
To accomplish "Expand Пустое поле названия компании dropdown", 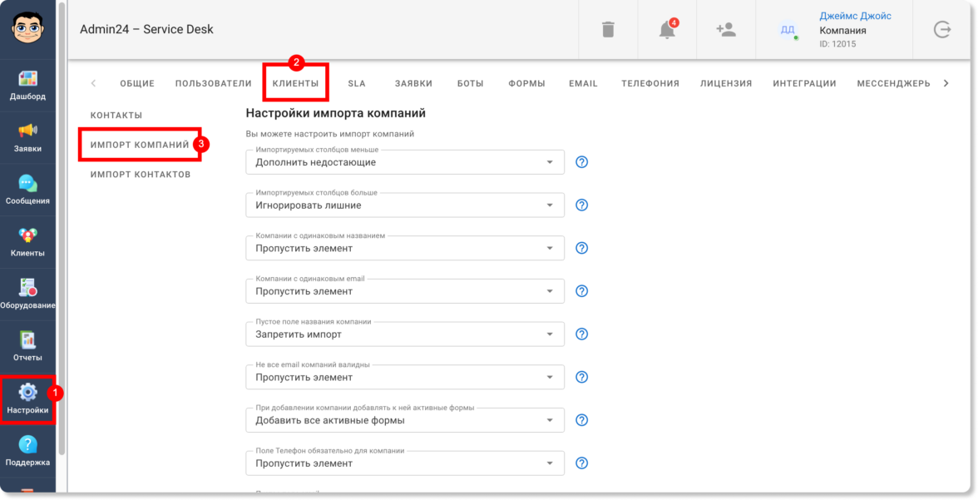I will tap(405, 334).
